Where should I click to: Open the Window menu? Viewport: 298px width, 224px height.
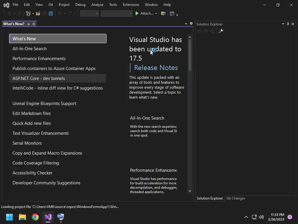(x=151, y=5)
